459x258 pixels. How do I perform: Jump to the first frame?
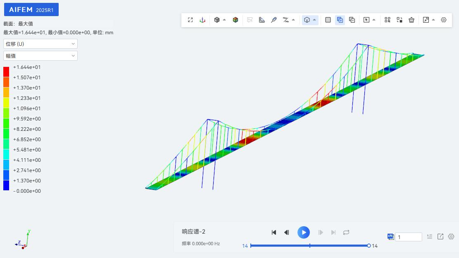[273, 232]
